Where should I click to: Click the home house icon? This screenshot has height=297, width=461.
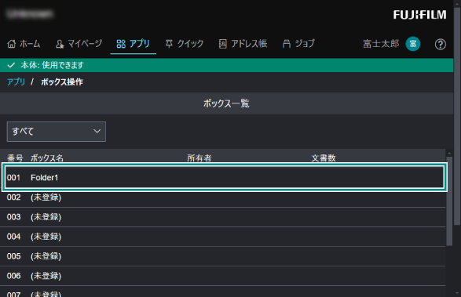(x=12, y=44)
